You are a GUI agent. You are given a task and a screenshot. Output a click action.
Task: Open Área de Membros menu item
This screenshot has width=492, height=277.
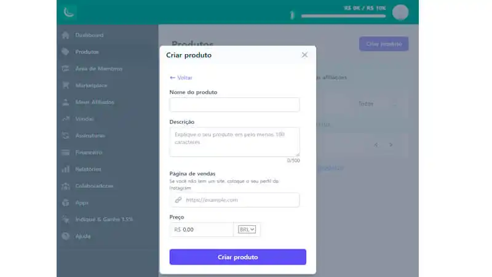click(x=99, y=68)
